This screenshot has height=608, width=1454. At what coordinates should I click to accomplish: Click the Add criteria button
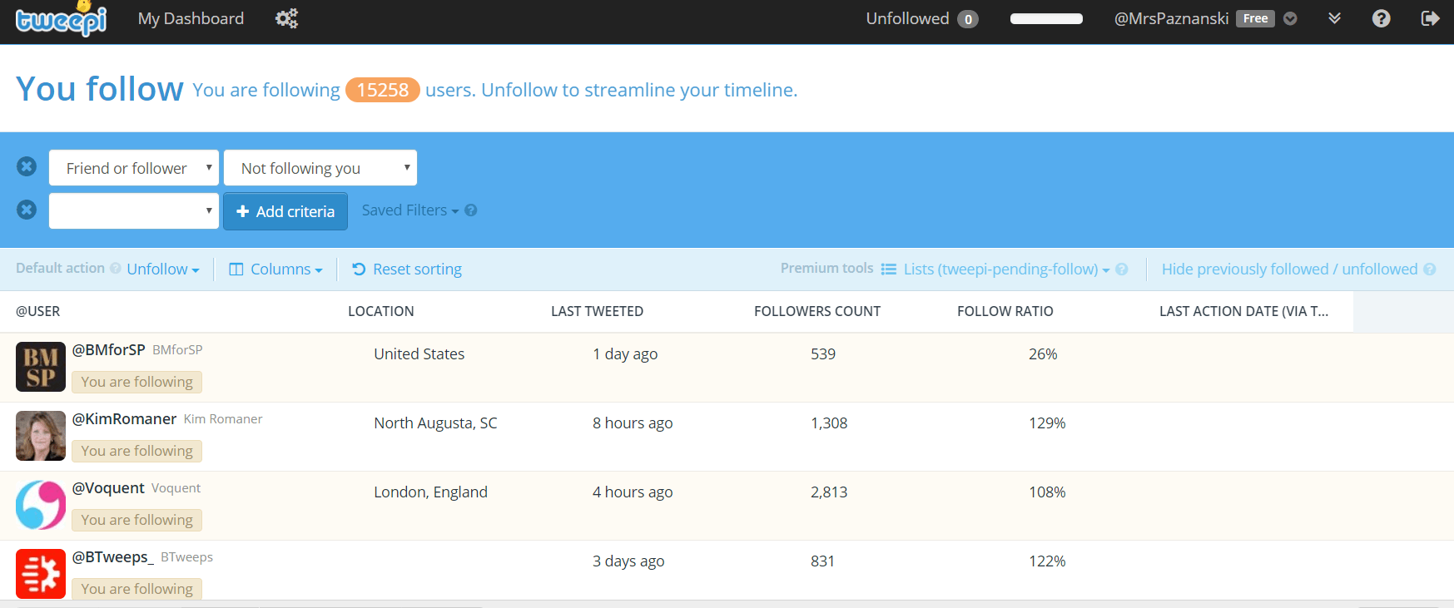pyautogui.click(x=285, y=211)
